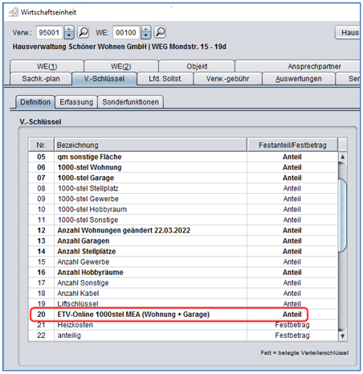Click the Haus button at top right
Screen dimensions: 363x374
tap(348, 32)
